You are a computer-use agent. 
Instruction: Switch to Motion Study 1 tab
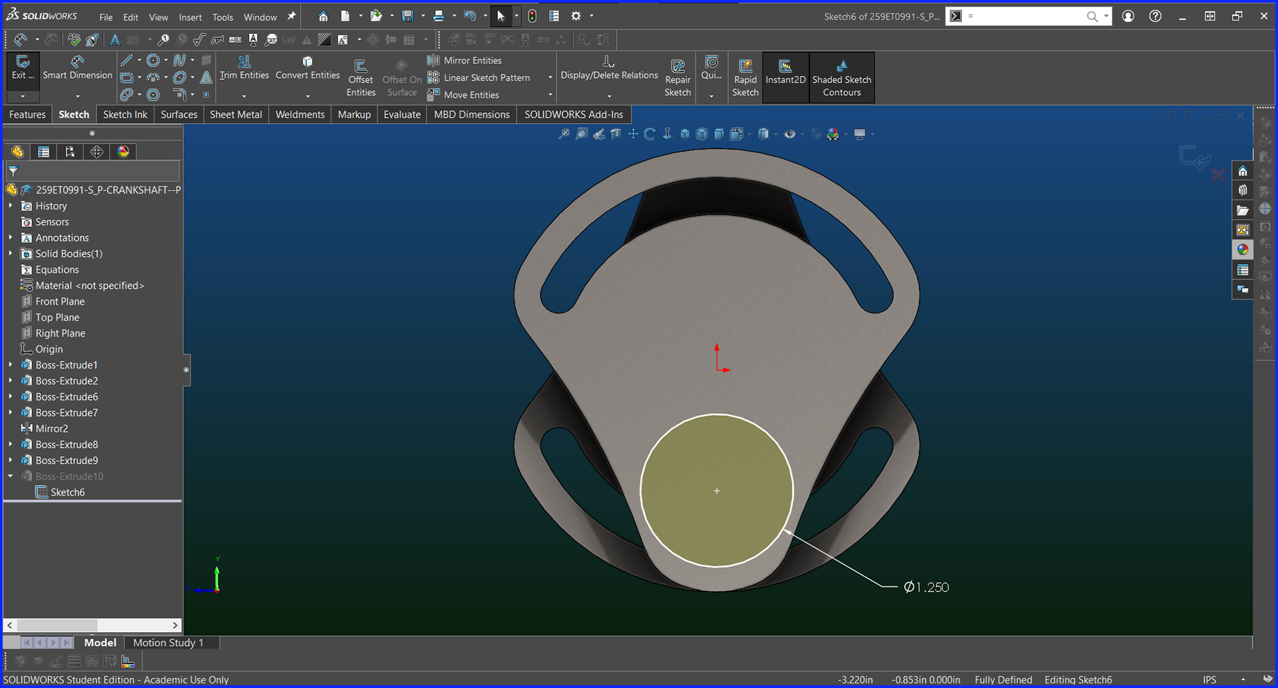[x=168, y=643]
